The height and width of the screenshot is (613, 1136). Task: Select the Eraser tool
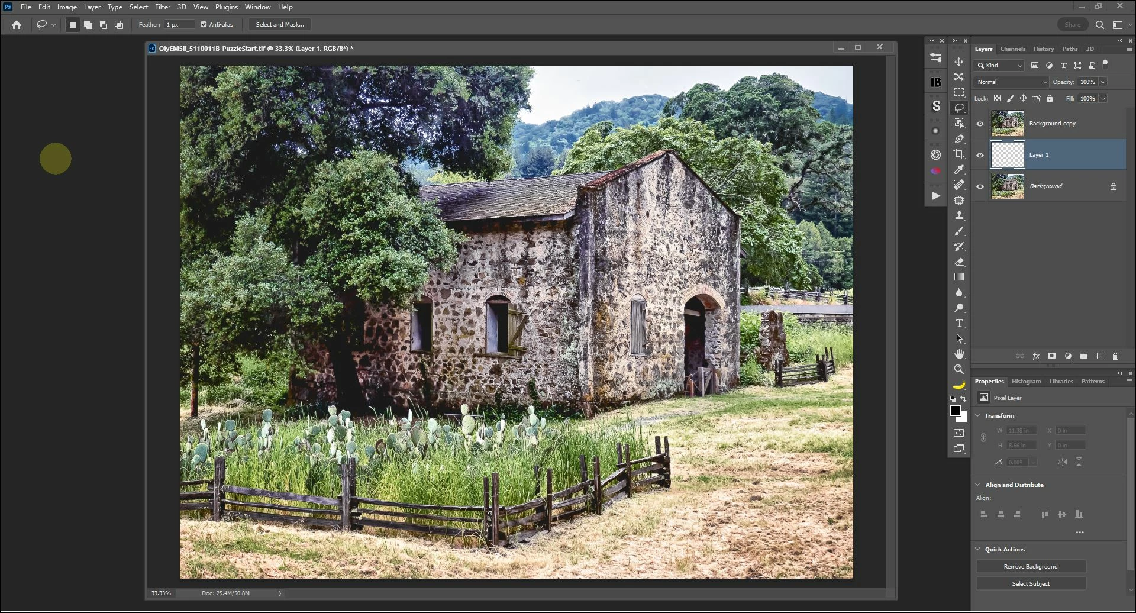tap(958, 262)
